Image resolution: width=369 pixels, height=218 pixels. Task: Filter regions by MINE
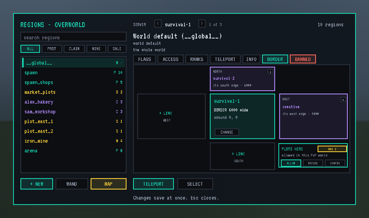click(x=96, y=49)
